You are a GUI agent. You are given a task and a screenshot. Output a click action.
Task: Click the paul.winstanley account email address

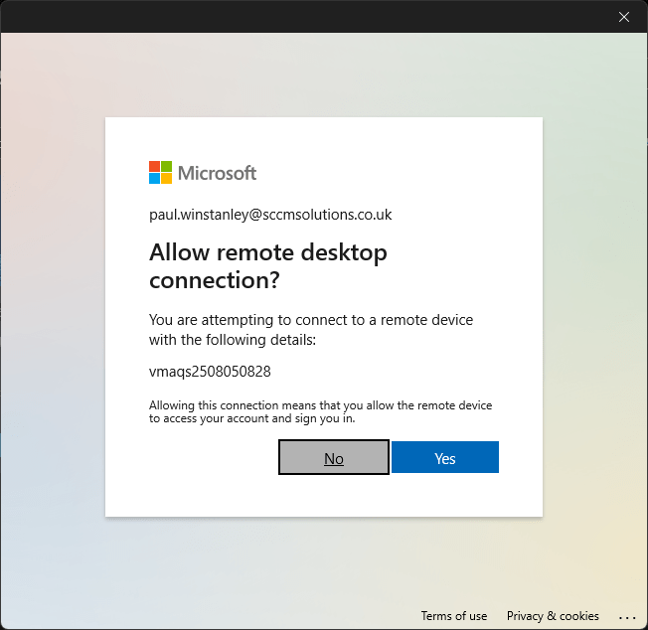coord(270,215)
